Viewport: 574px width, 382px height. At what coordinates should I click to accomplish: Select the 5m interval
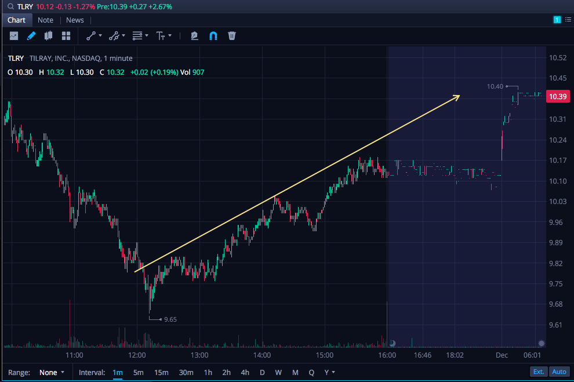(x=139, y=373)
